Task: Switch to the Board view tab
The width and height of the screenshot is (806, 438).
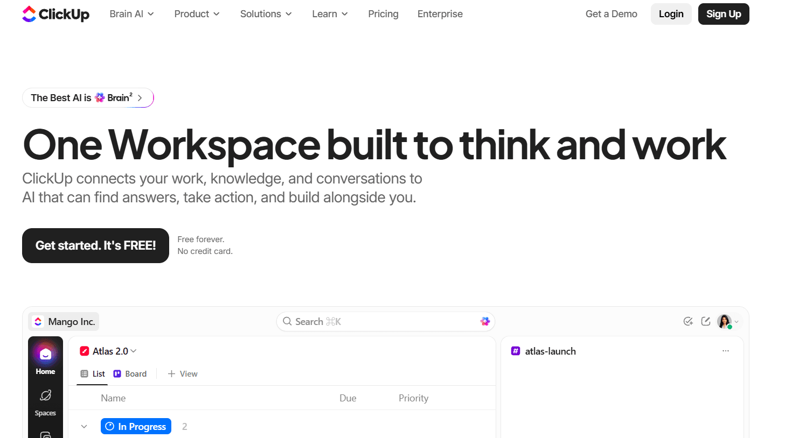Action: pyautogui.click(x=130, y=374)
